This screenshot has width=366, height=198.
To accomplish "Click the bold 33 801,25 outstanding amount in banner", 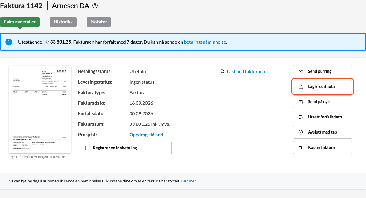I will coord(61,42).
